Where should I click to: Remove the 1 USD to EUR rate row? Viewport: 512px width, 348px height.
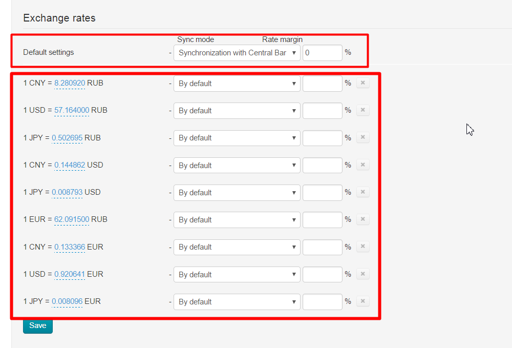point(362,274)
